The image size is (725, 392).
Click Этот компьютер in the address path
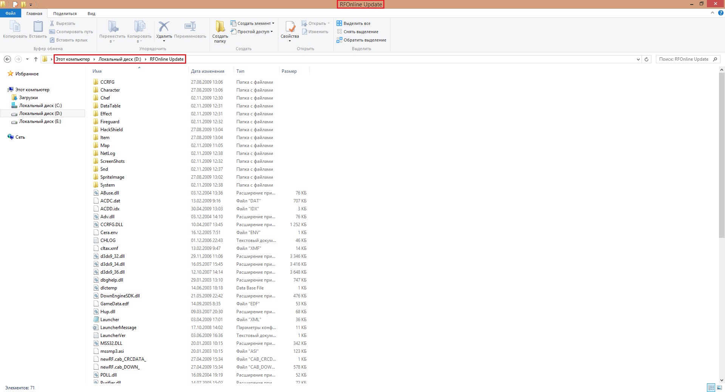73,59
